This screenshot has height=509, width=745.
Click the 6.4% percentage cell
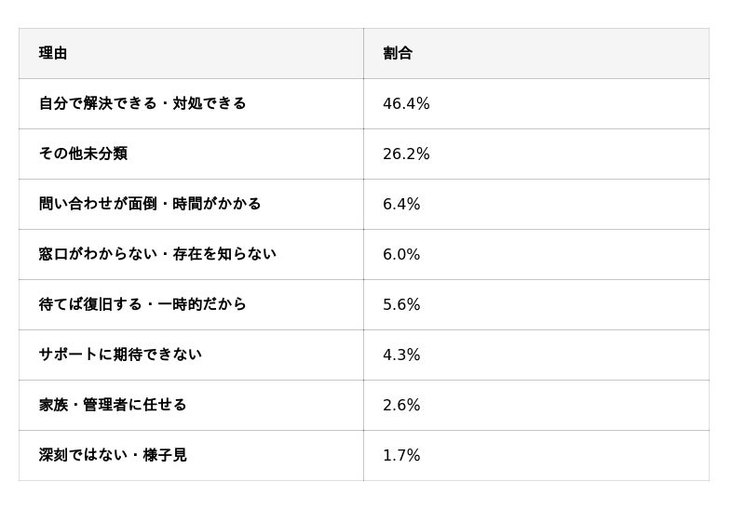coord(401,205)
